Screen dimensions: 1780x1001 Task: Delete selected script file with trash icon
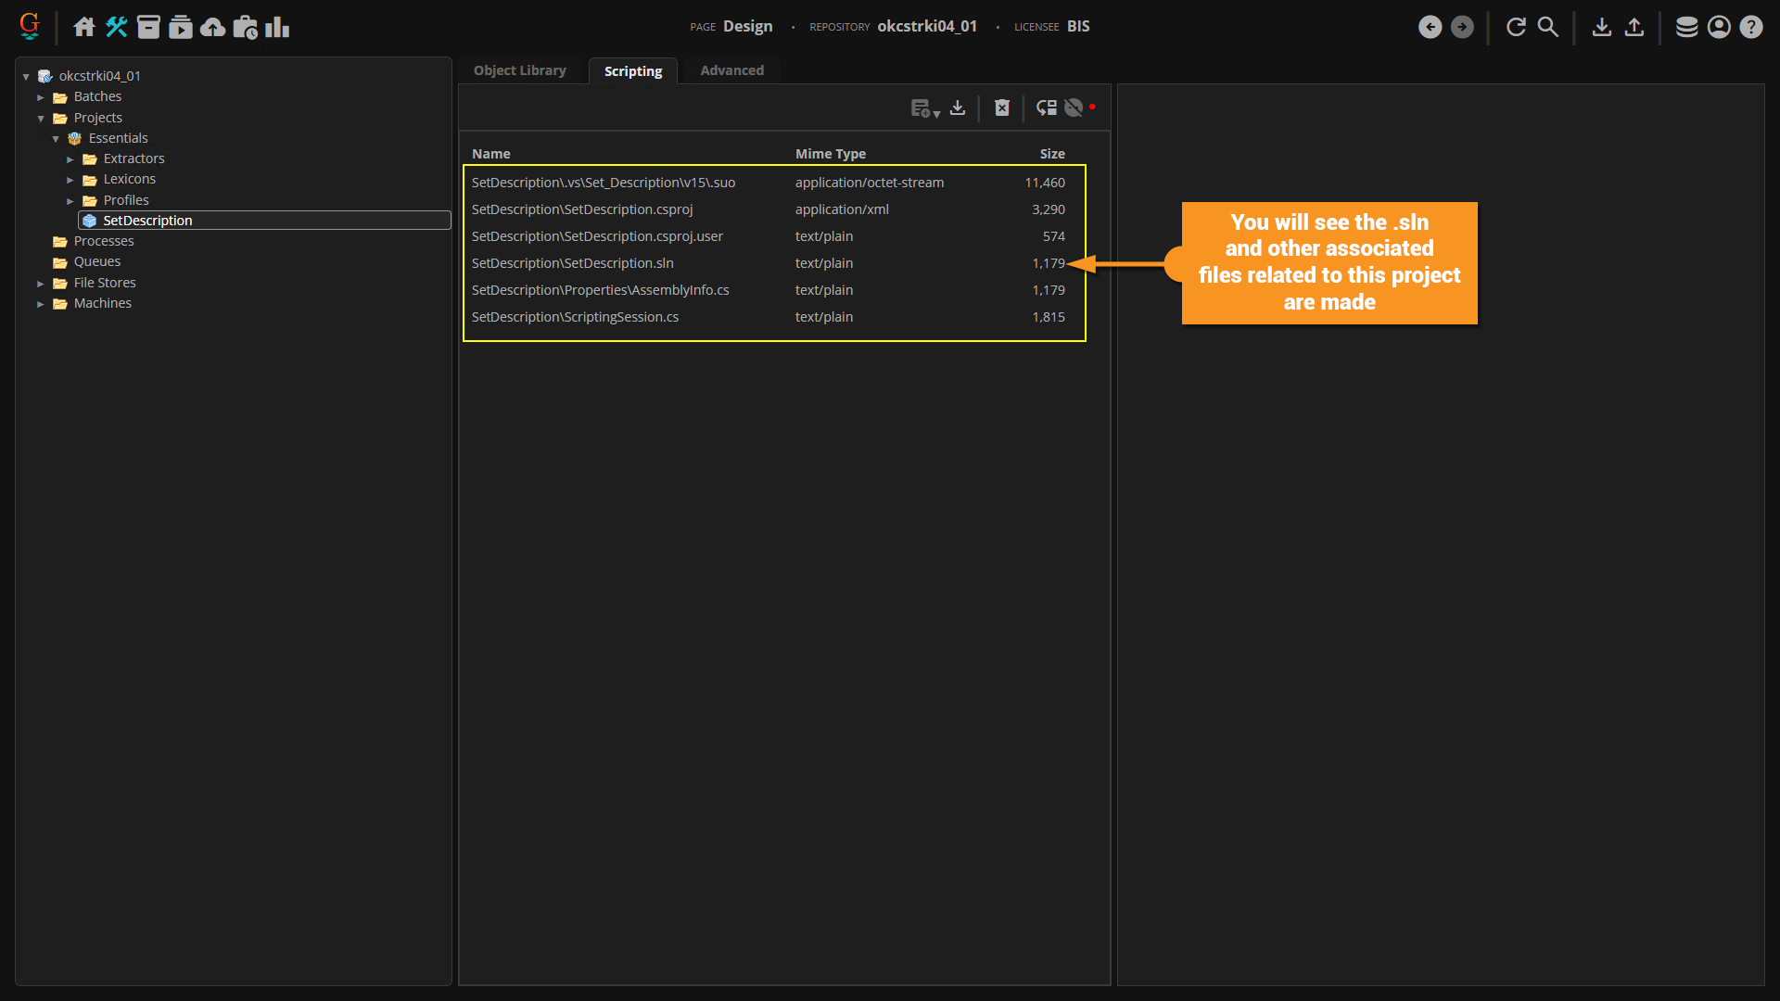tap(1002, 108)
